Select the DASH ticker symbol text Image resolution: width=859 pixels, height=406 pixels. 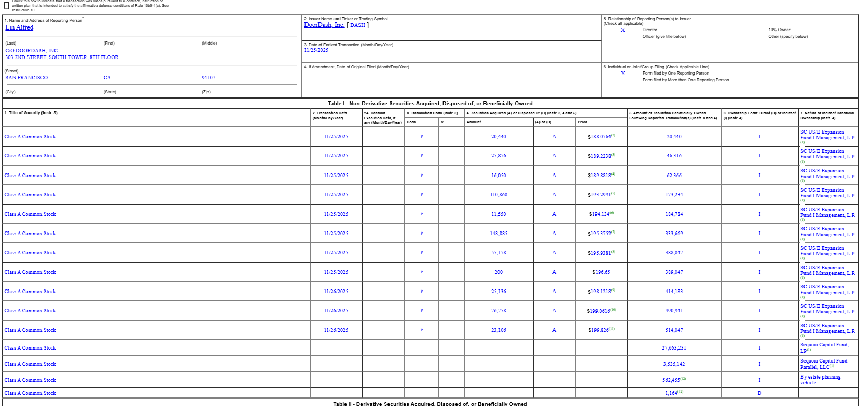357,25
